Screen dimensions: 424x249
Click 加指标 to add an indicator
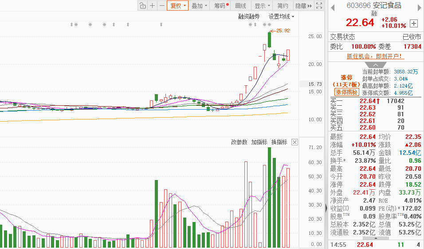(259, 142)
